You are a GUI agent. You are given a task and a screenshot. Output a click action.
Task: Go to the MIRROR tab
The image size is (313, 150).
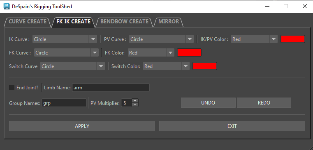(169, 22)
